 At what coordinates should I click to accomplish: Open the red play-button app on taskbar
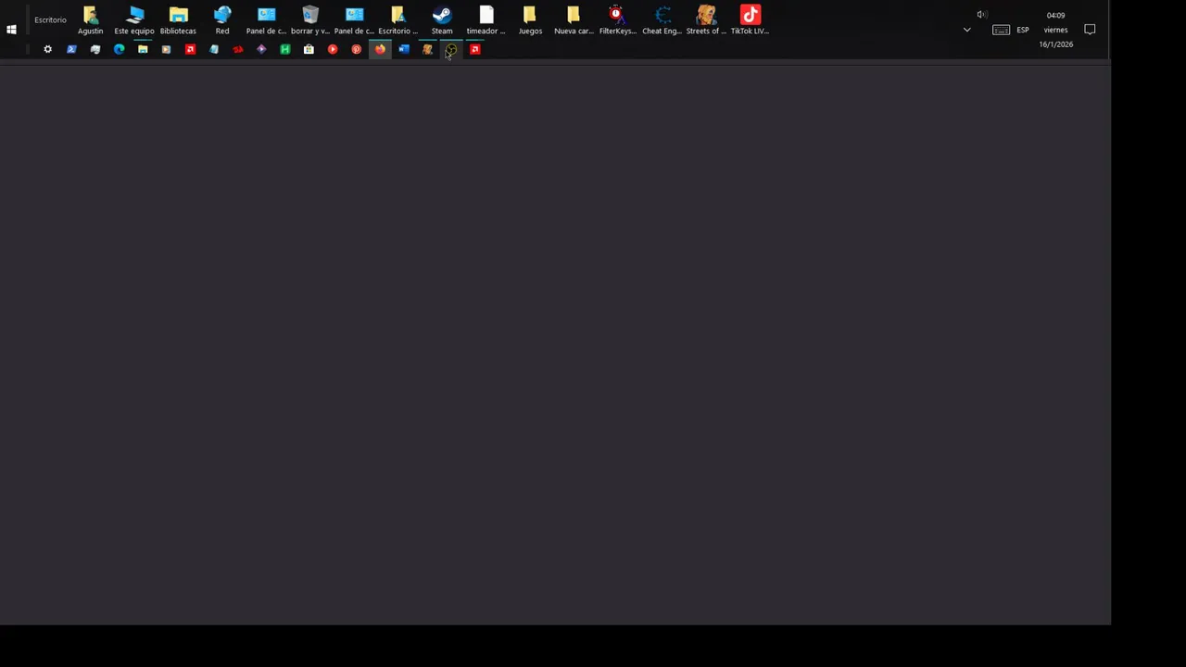pyautogui.click(x=333, y=49)
